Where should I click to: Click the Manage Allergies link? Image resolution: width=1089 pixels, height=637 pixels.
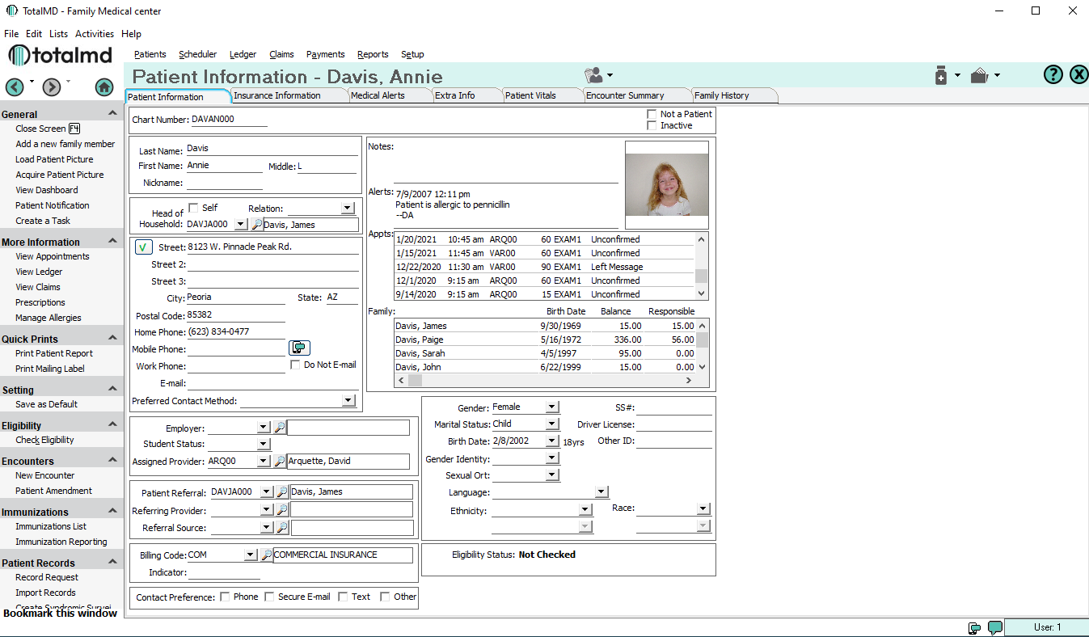coord(49,318)
